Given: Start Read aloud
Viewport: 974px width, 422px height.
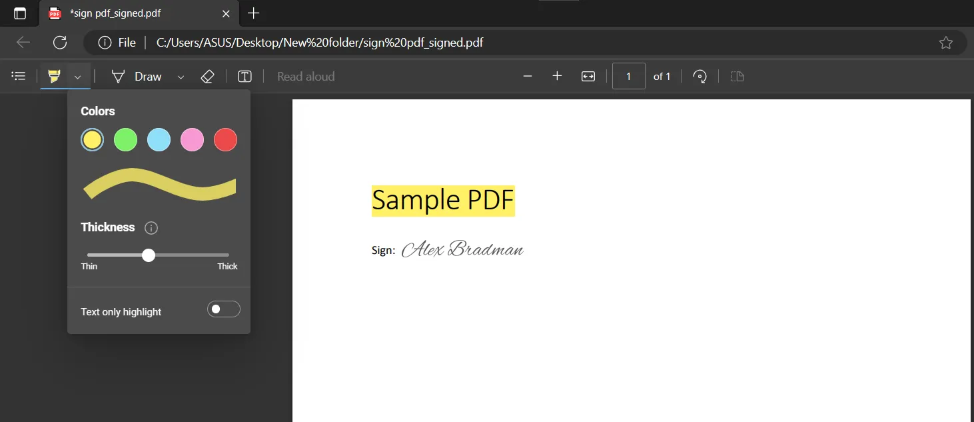Looking at the screenshot, I should (x=306, y=76).
